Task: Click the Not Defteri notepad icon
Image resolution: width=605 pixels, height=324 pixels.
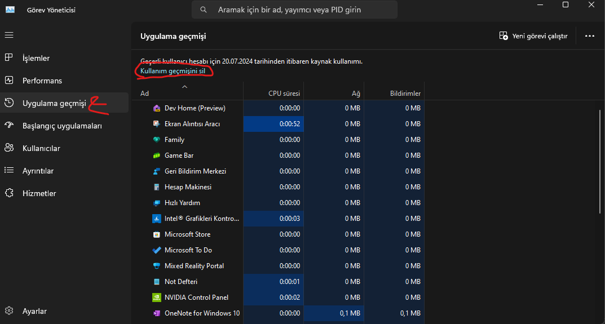Action: pos(156,282)
